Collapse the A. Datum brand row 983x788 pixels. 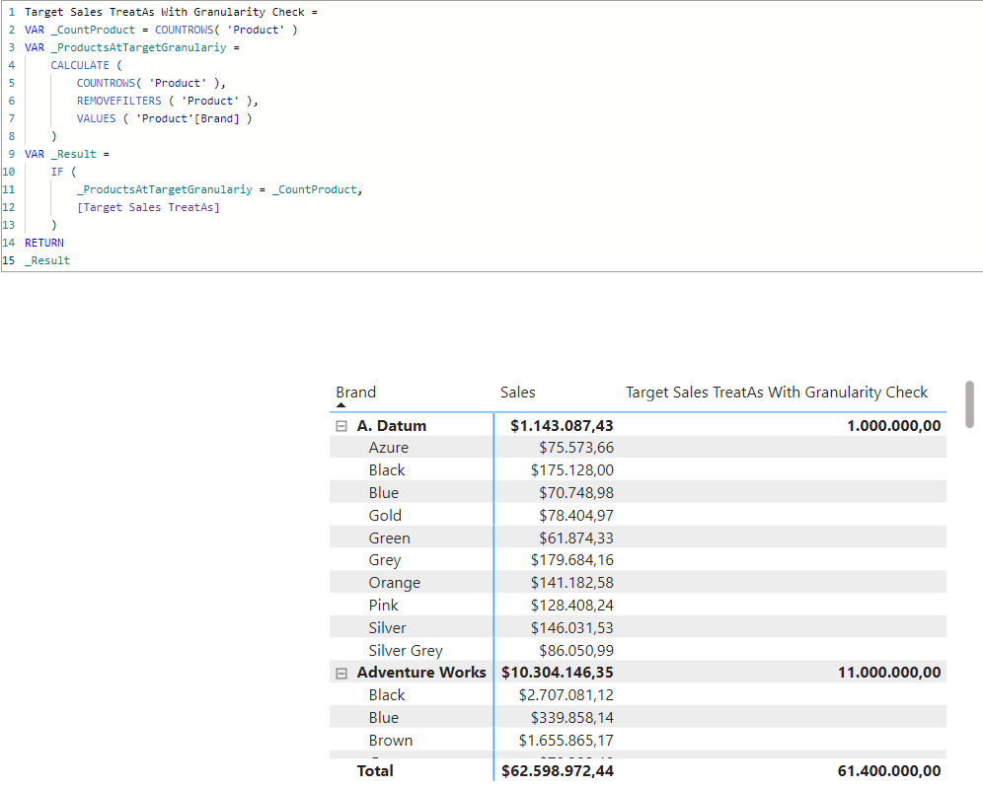tap(341, 427)
